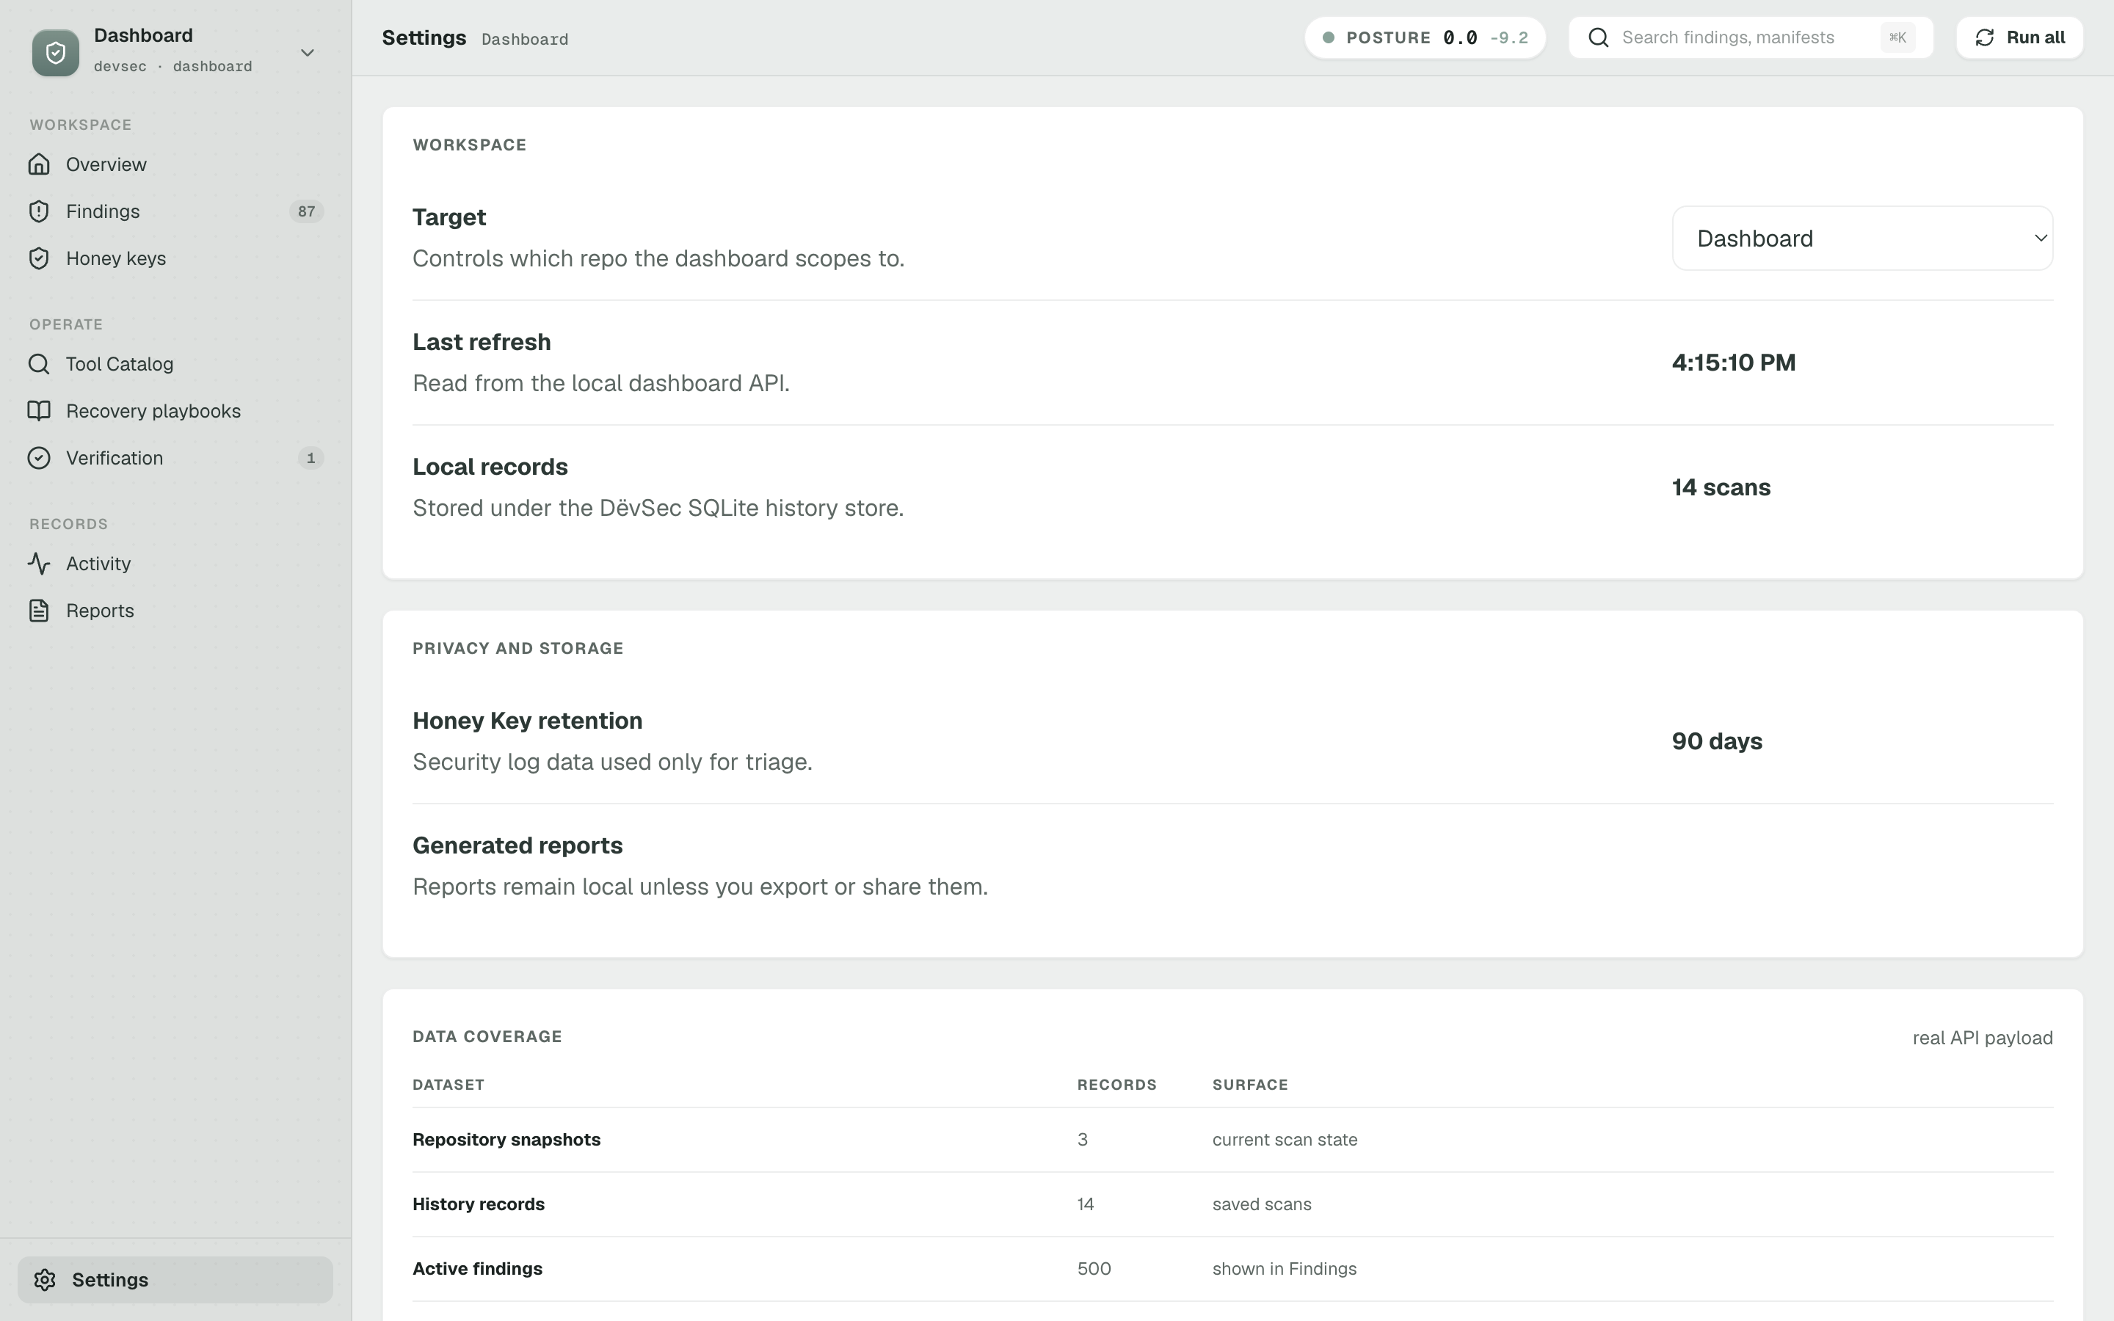Open Tool Catalog
This screenshot has width=2114, height=1321.
point(175,364)
